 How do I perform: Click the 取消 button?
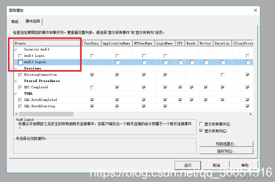(216, 165)
